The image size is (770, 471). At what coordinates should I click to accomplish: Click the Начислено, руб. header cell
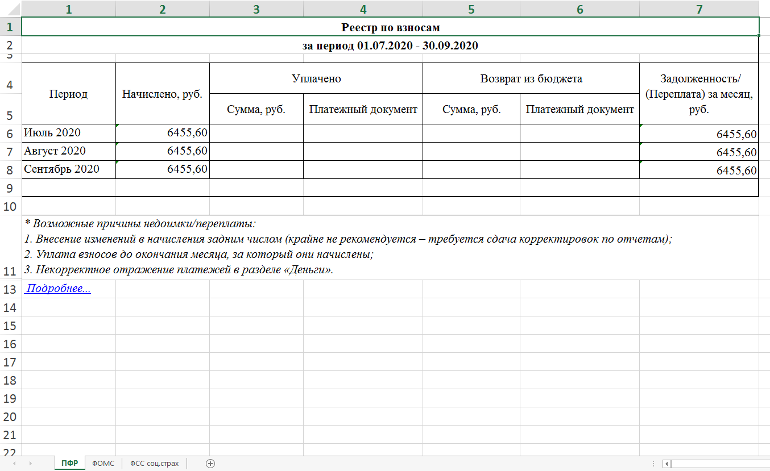click(163, 94)
